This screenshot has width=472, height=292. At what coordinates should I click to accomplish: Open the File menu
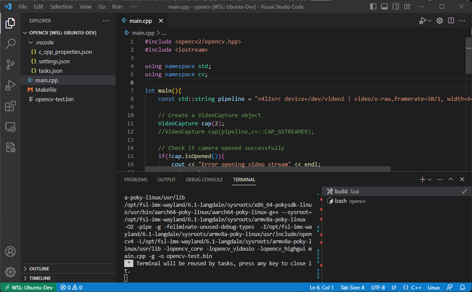tap(22, 6)
